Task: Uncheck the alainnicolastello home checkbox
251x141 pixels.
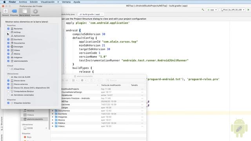Action: pos(8,61)
